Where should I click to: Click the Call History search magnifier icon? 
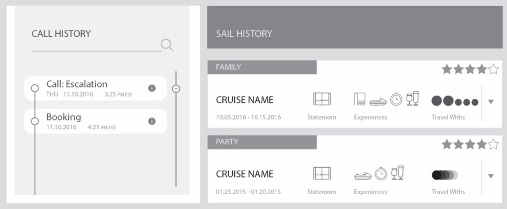click(167, 45)
